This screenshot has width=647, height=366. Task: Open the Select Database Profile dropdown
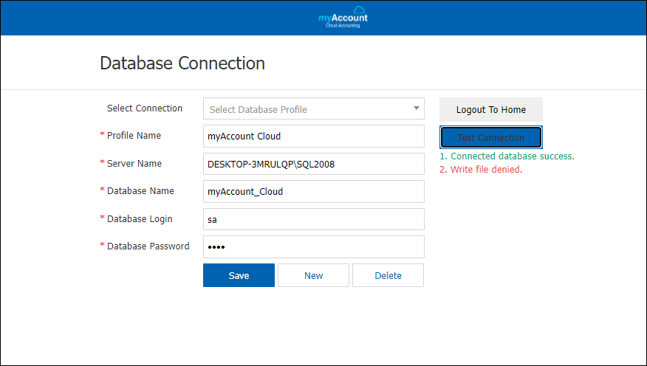tap(314, 108)
